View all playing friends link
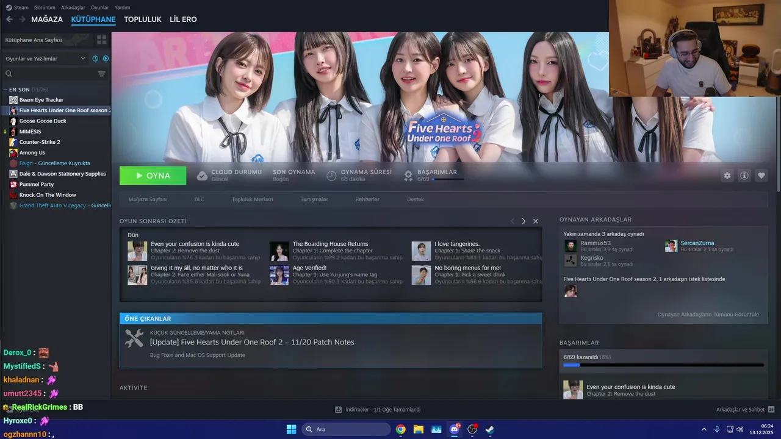The image size is (781, 439). pyautogui.click(x=708, y=315)
